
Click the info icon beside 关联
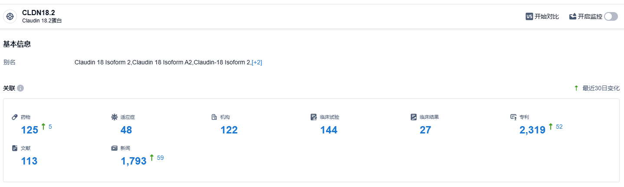pyautogui.click(x=20, y=88)
